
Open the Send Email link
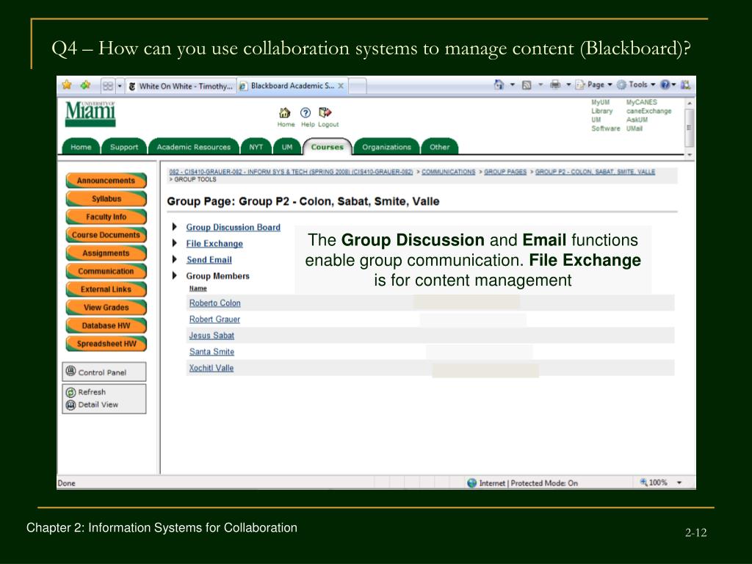click(209, 260)
